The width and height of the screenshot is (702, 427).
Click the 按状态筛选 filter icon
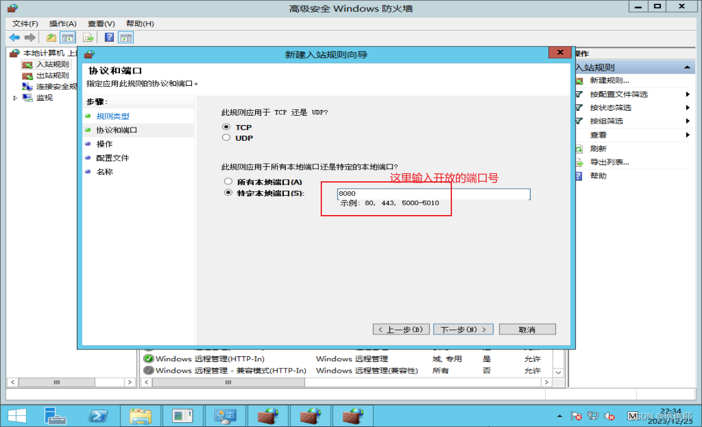(x=579, y=108)
